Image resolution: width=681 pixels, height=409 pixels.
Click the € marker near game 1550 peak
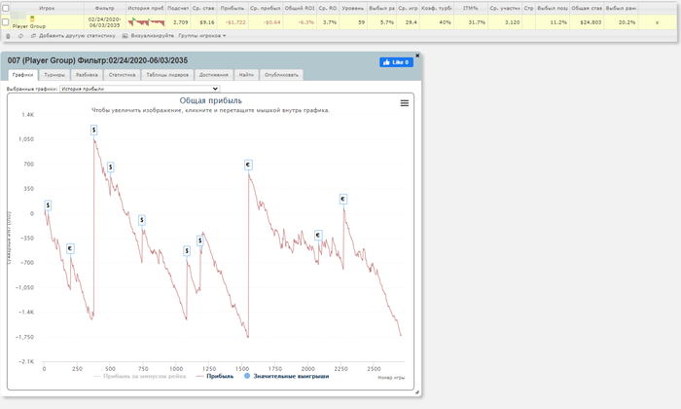[x=248, y=165]
